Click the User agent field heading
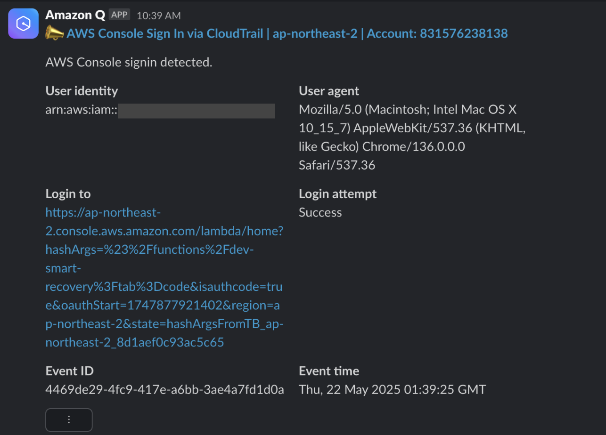Viewport: 606px width, 435px height. (329, 91)
